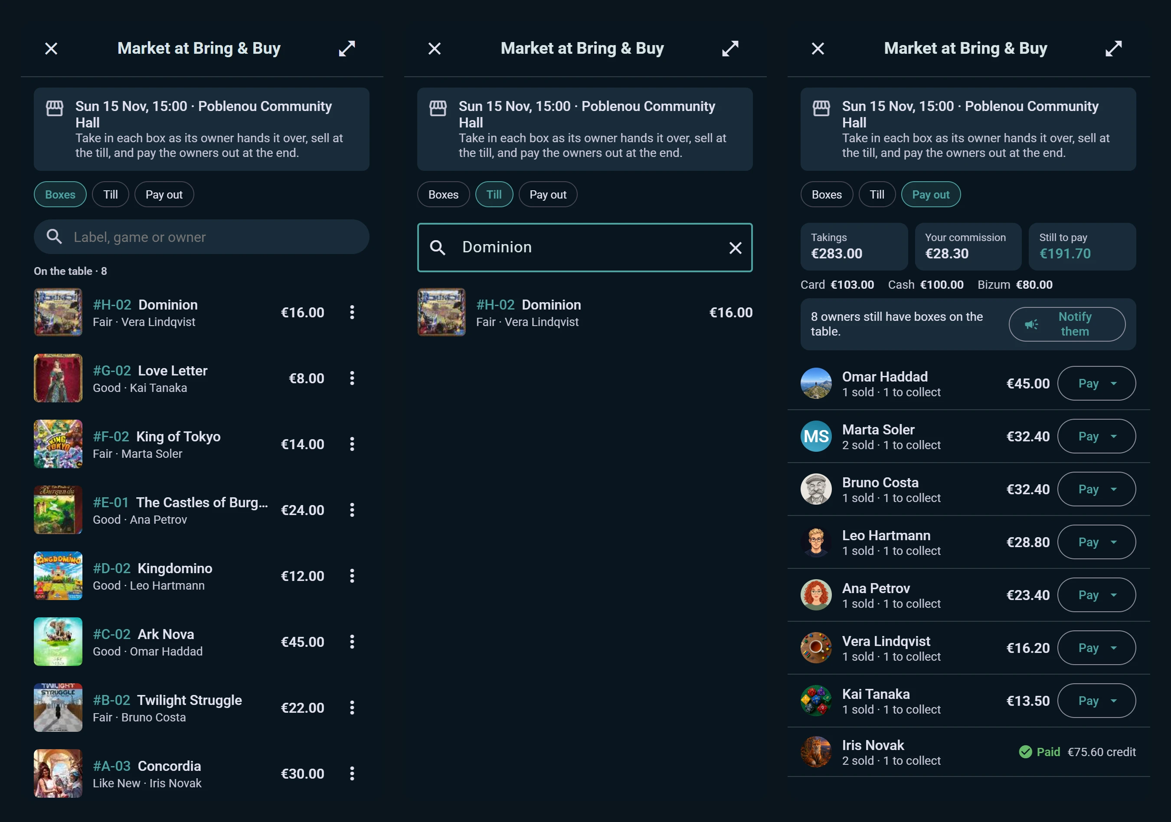This screenshot has width=1171, height=822.
Task: Focus the 'Label, game or owner' search field
Action: [202, 237]
